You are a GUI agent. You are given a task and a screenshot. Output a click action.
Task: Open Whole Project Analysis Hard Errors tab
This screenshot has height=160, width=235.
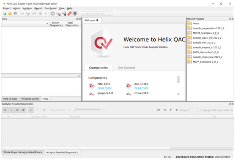[x=23, y=152]
